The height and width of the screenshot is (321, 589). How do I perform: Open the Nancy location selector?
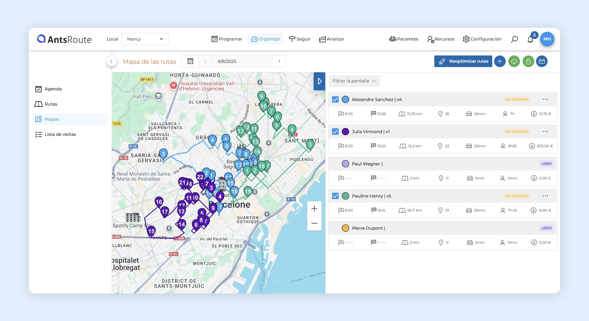[x=145, y=39]
